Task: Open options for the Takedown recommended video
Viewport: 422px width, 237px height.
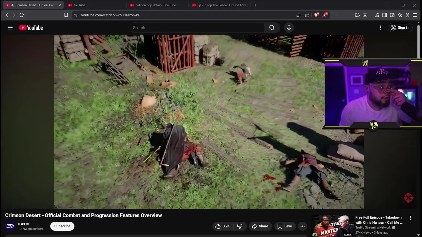Action: click(x=410, y=218)
